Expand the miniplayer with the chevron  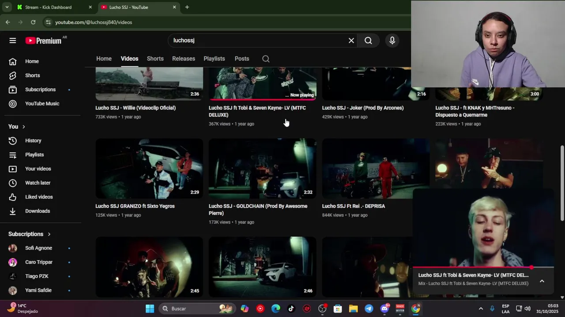(x=542, y=281)
